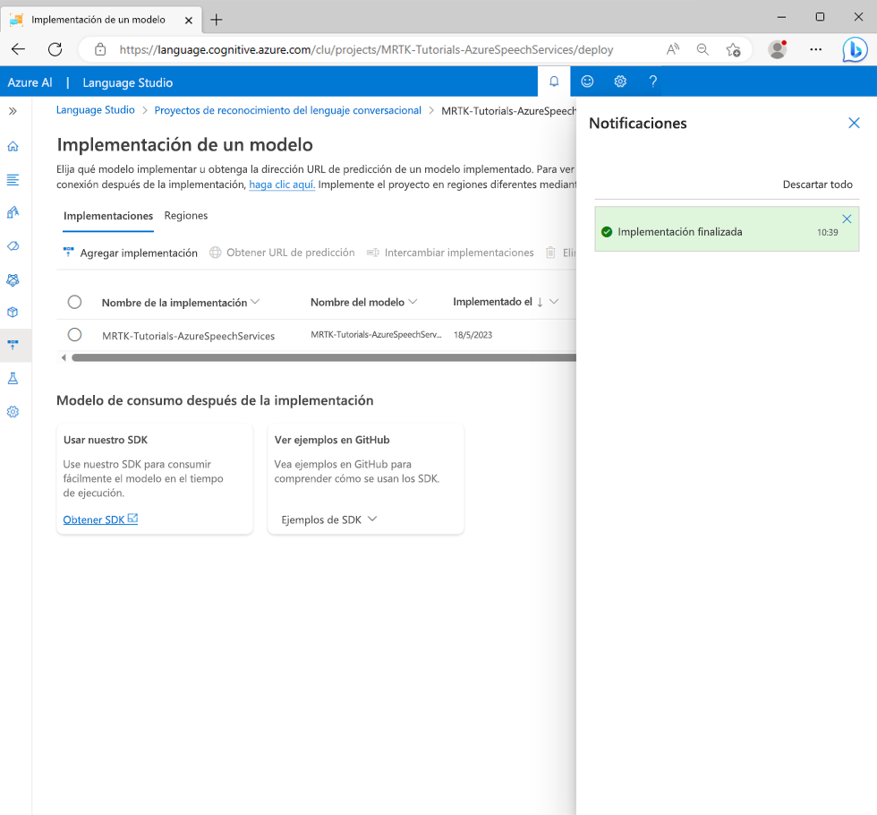Screen dimensions: 877x815
Task: Click Intercambiar implementaciones
Action: (450, 253)
